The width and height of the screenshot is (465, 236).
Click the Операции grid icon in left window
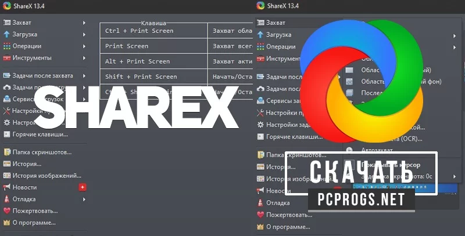[x=6, y=46]
